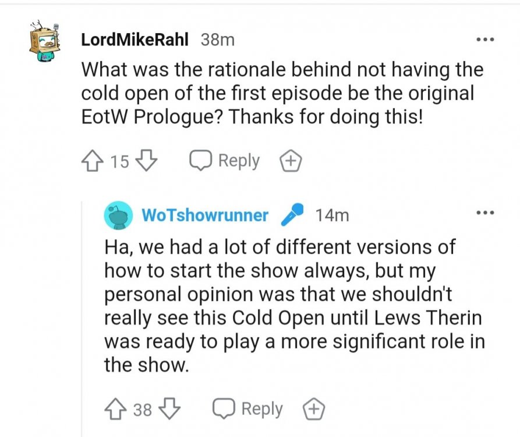Give an award to WoTshowrunner's reply
Screen dimensions: 520x437
[x=314, y=409]
